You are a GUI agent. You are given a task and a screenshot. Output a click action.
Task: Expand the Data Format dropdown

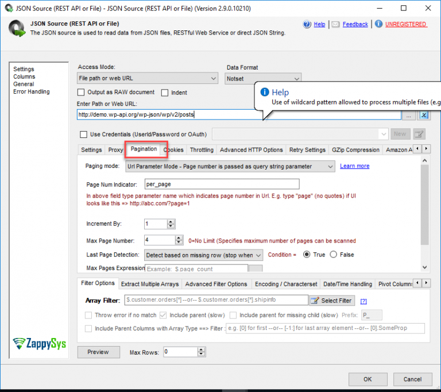point(264,78)
